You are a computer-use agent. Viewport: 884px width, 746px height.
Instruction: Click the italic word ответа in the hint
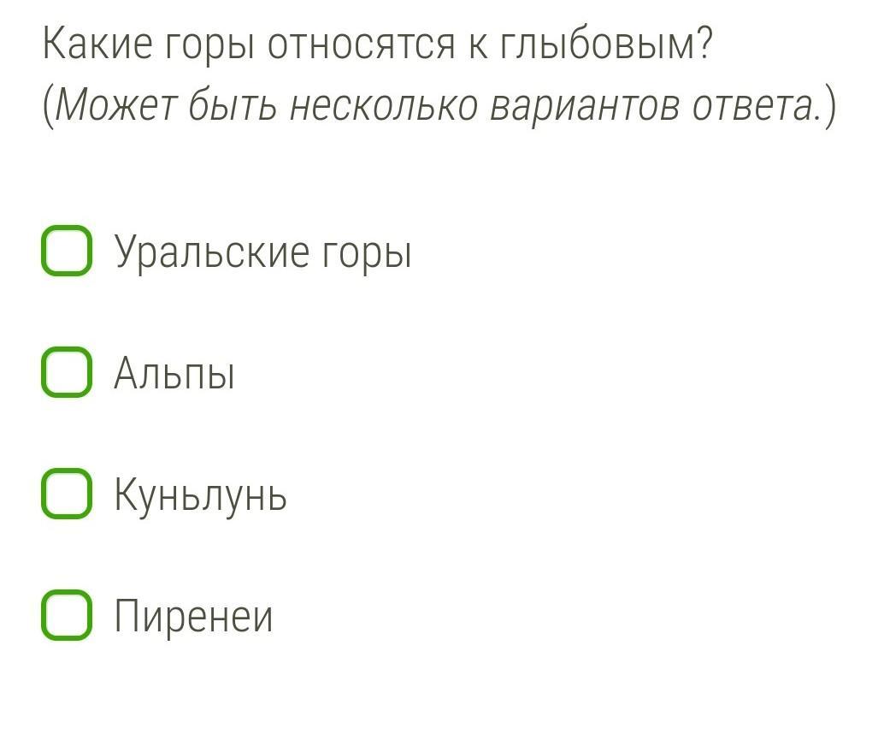pos(756,106)
